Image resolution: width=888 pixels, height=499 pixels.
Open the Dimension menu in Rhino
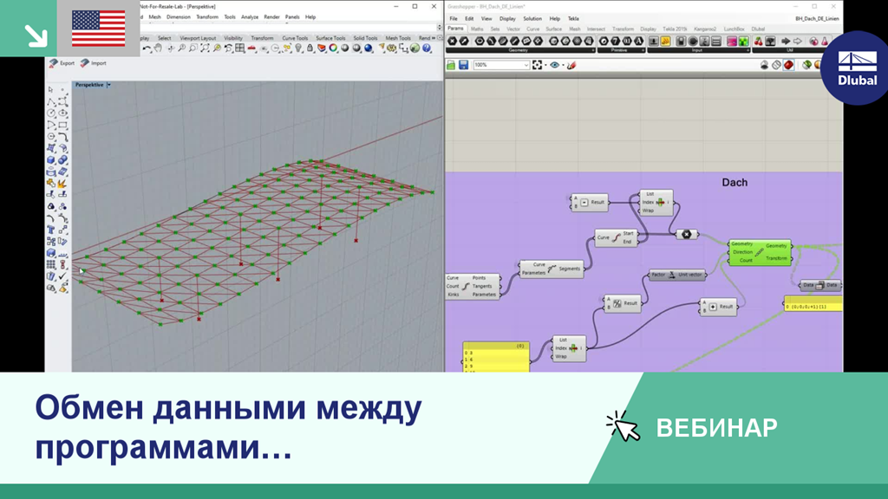point(179,17)
